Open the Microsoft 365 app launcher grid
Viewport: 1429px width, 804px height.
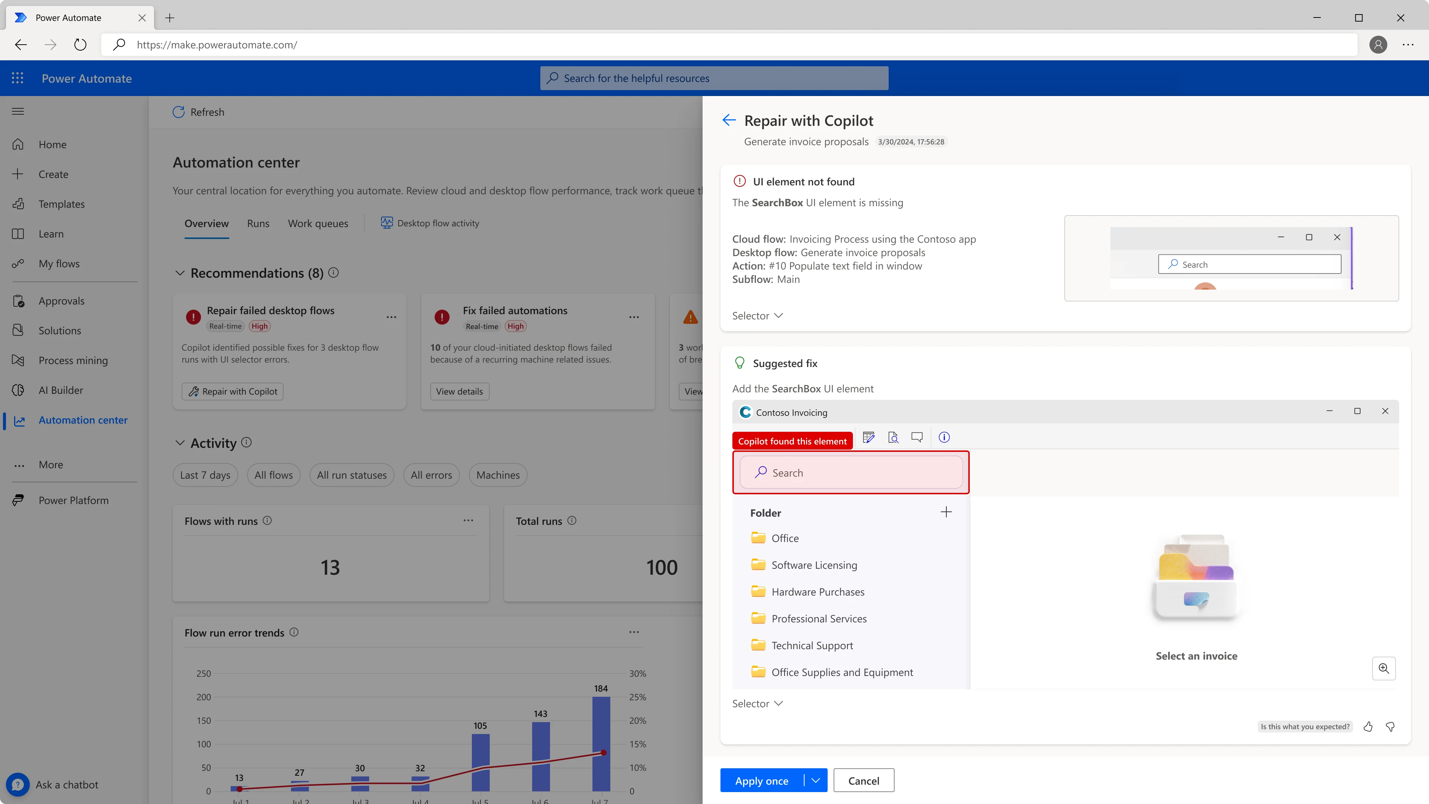click(17, 78)
